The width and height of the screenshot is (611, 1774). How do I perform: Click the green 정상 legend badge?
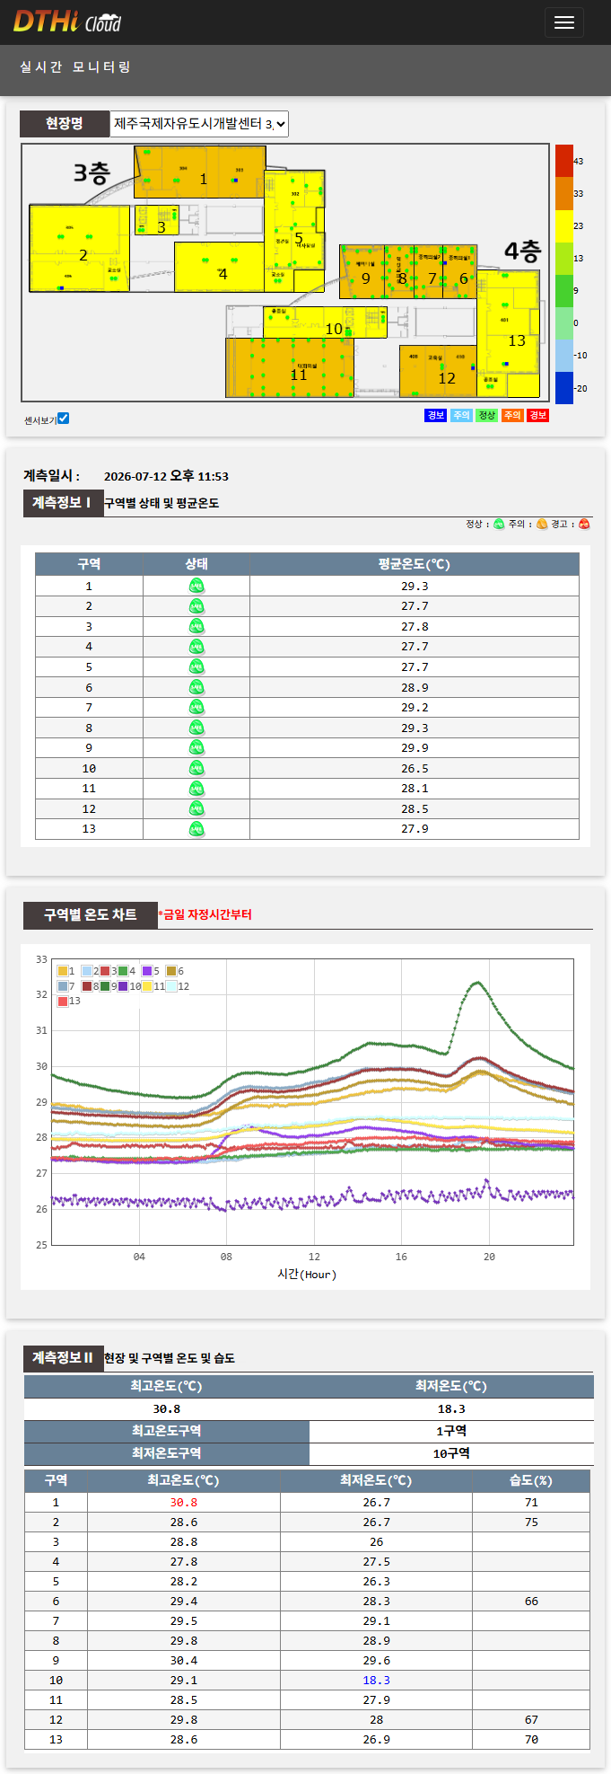[x=486, y=415]
